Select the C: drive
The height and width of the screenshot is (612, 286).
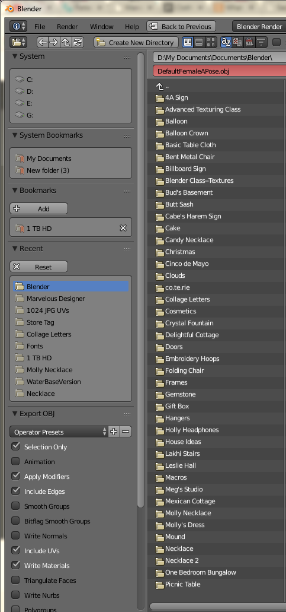pos(71,80)
